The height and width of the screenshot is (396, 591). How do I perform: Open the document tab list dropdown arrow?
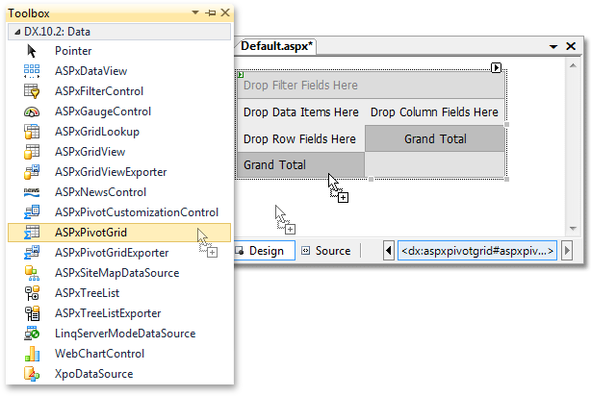click(553, 47)
